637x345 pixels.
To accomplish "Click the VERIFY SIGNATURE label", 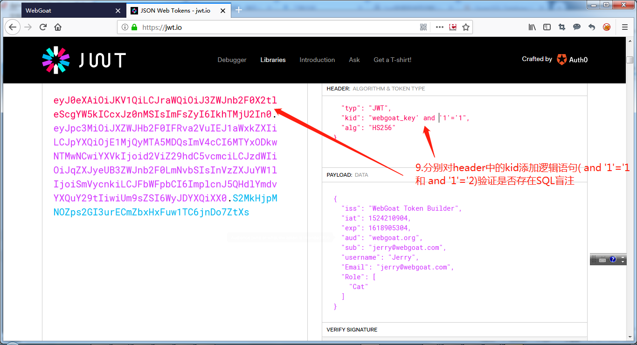I will pos(352,330).
